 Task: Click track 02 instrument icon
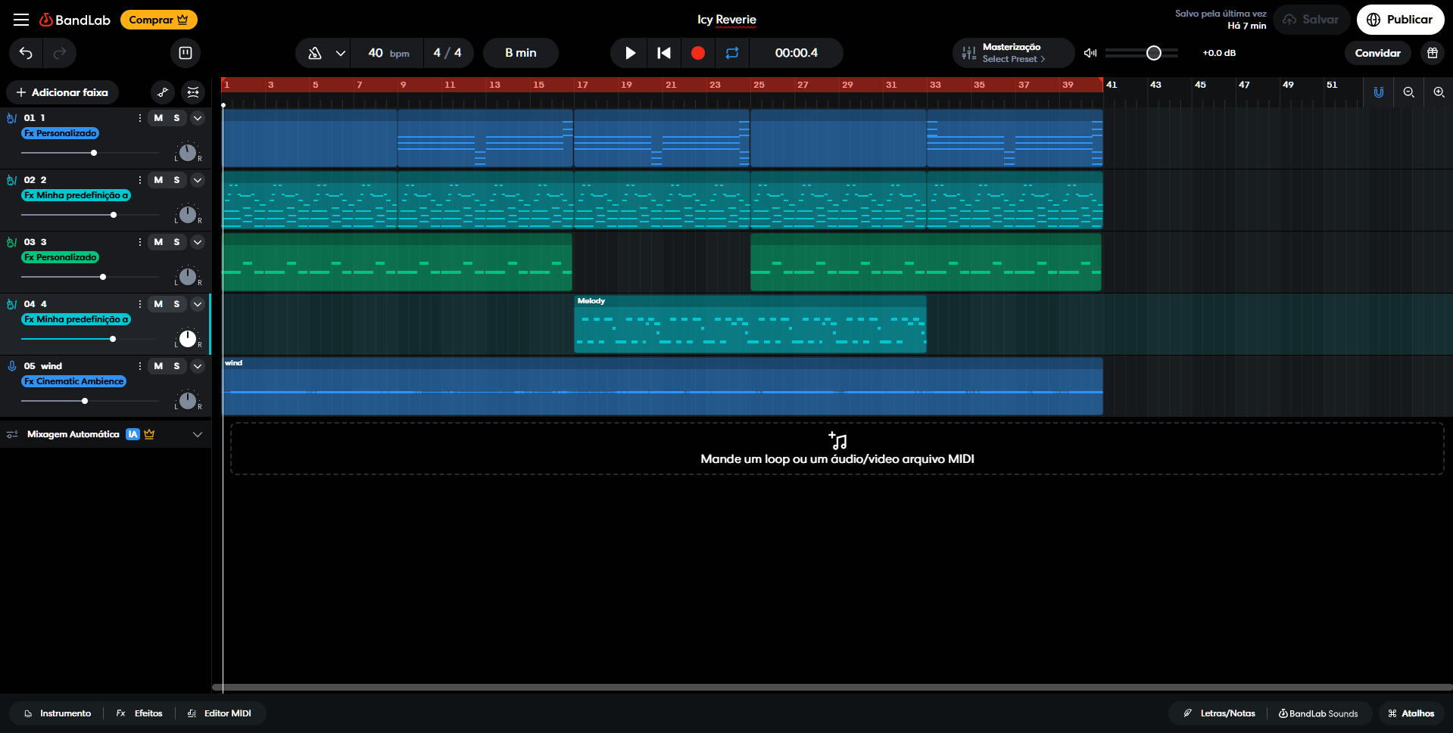click(x=11, y=180)
